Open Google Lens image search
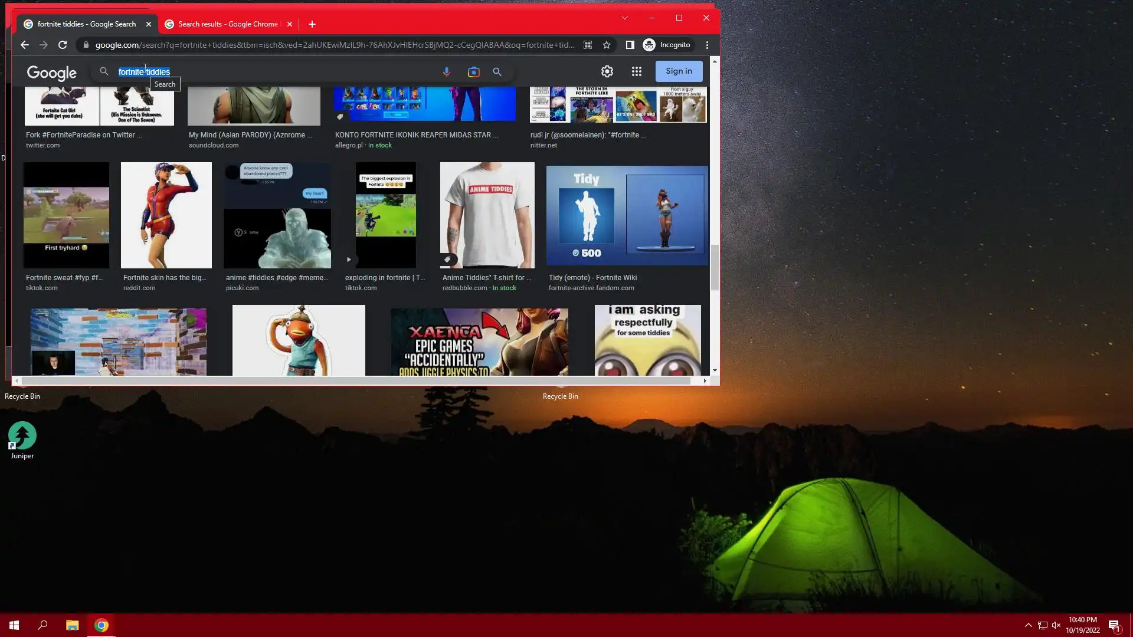Screen dimensions: 1133x637 click(x=473, y=71)
